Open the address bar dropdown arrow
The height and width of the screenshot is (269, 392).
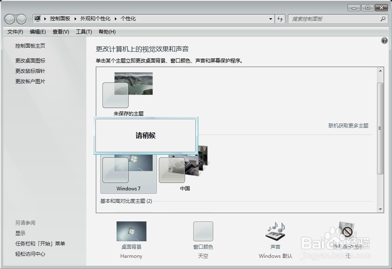pyautogui.click(x=270, y=19)
